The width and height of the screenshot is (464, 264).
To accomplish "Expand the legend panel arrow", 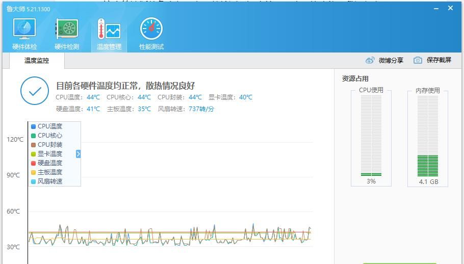I will point(78,154).
